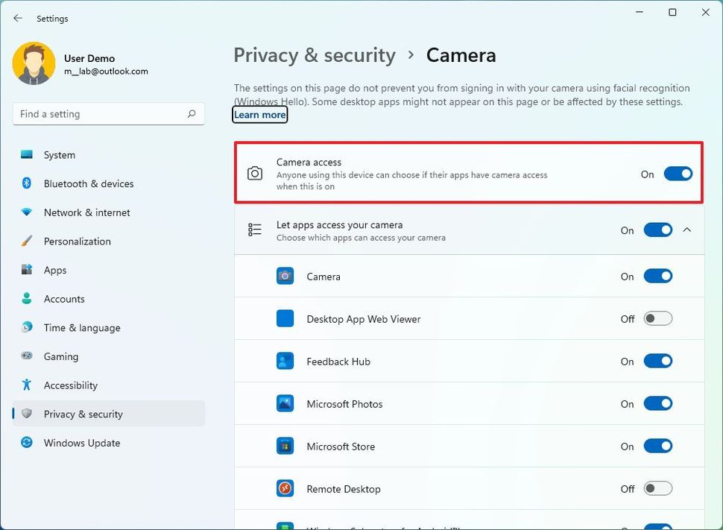Select Accounts from the sidebar

point(66,299)
